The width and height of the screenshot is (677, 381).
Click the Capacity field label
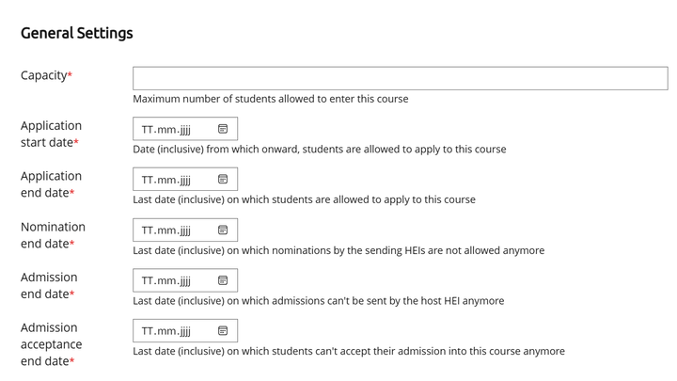click(45, 75)
